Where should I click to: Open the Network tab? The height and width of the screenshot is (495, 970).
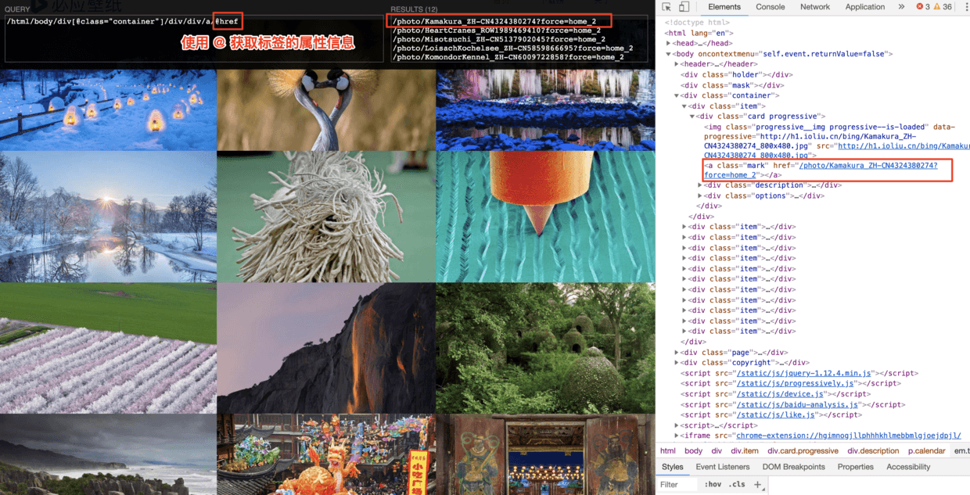(x=815, y=7)
